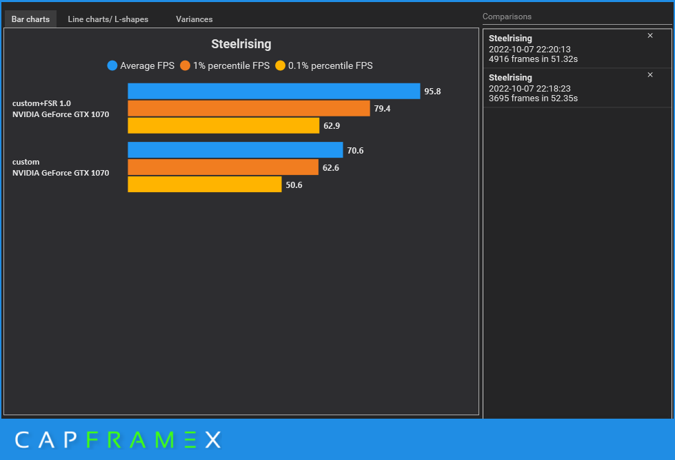Remove the 22:18:23 Steelrising comparison entry
The width and height of the screenshot is (675, 460).
[x=650, y=75]
